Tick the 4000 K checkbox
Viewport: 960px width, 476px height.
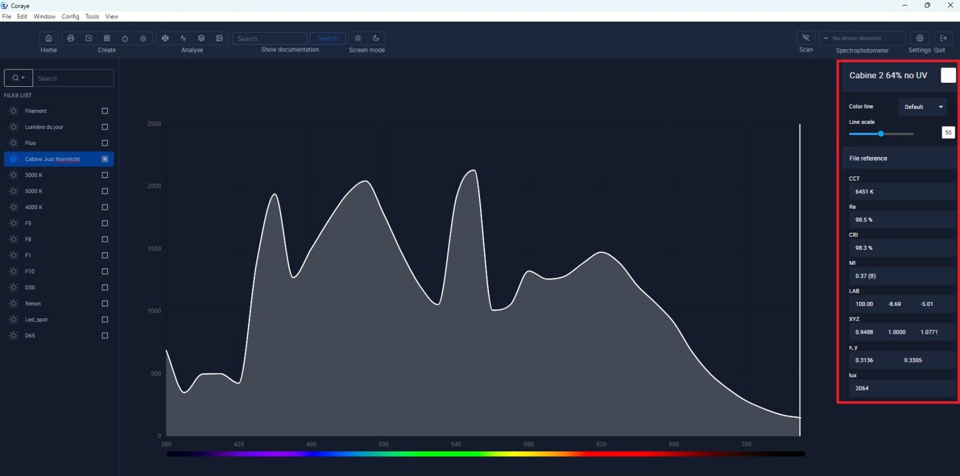pyautogui.click(x=105, y=207)
